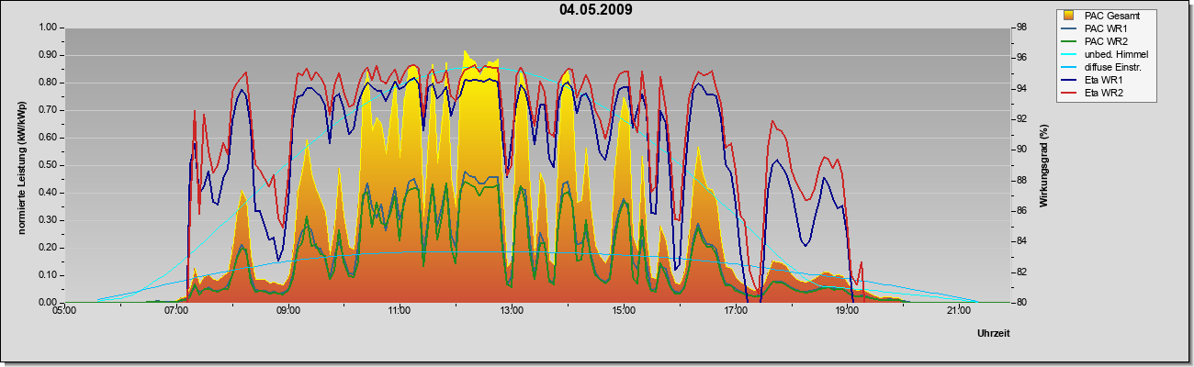Viewport: 1194px width, 367px height.
Task: Select the PAC WR1 legend entry
Action: click(1106, 28)
